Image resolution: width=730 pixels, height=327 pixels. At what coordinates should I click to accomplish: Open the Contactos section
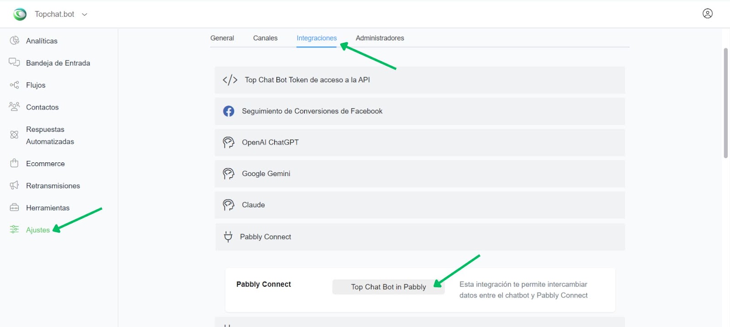42,107
